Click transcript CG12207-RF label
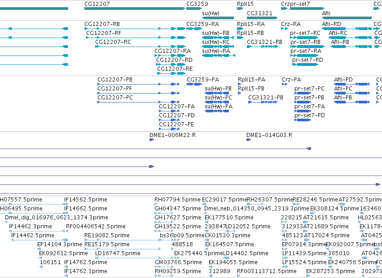Image resolution: width=382 pixels, height=278 pixels. pos(104,33)
